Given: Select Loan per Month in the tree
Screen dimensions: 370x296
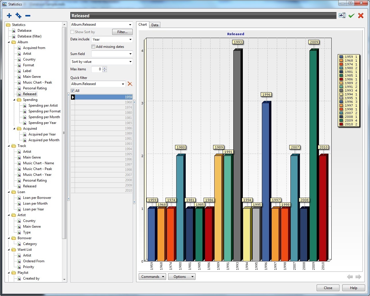Looking at the screenshot, I should pos(35,203).
